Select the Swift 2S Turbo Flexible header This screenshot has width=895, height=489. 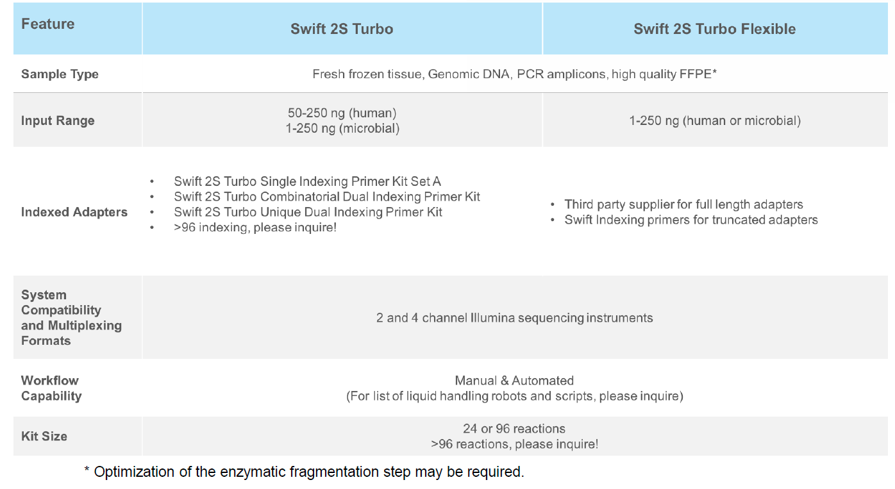pyautogui.click(x=714, y=29)
